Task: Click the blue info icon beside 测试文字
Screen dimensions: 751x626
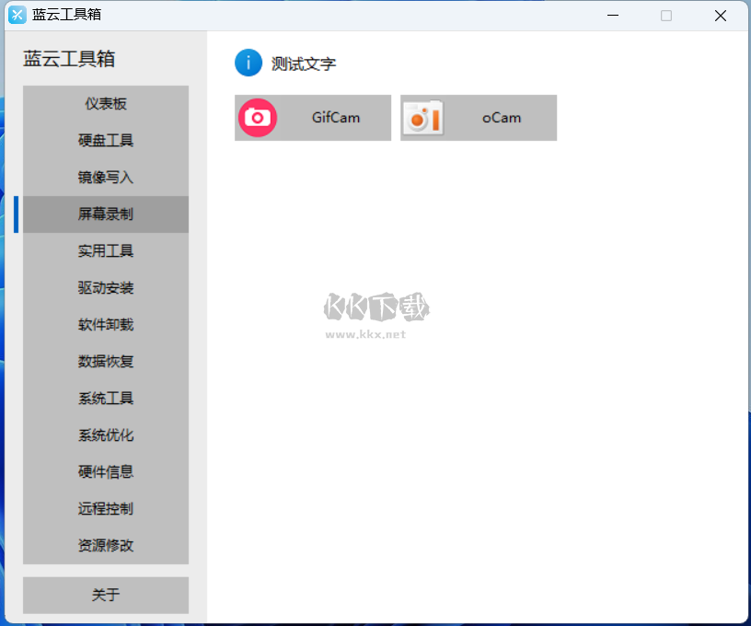Action: 248,63
